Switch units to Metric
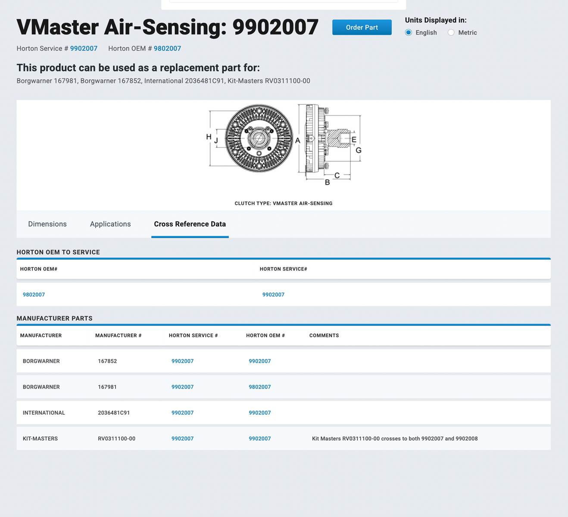The width and height of the screenshot is (568, 517). (x=451, y=33)
